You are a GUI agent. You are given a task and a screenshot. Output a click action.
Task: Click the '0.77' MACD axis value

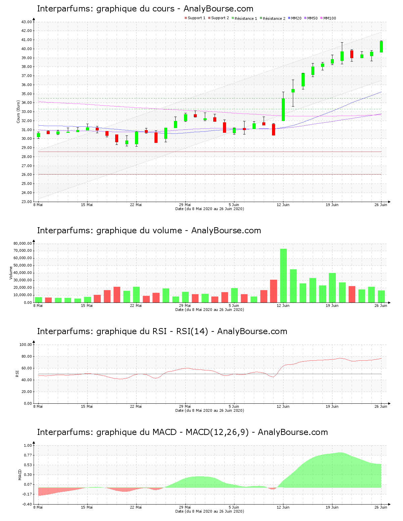pyautogui.click(x=28, y=455)
